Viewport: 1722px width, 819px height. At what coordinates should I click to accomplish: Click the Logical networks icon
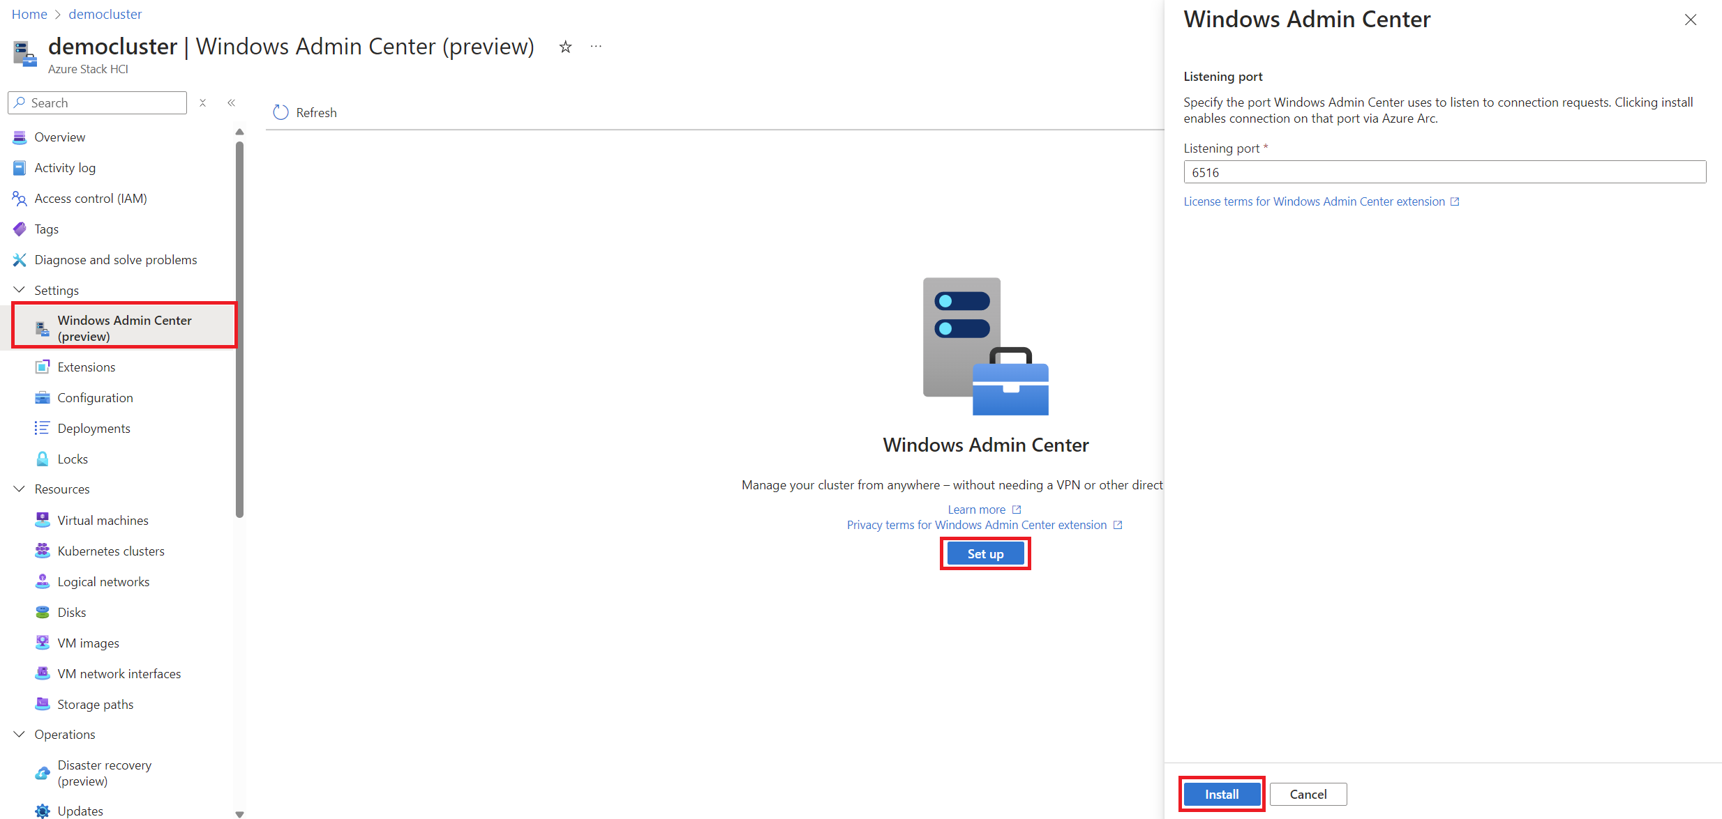[43, 581]
